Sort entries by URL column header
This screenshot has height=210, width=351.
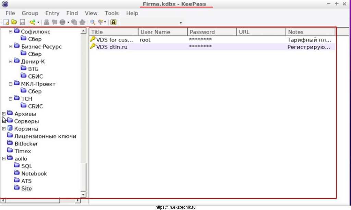click(x=261, y=32)
